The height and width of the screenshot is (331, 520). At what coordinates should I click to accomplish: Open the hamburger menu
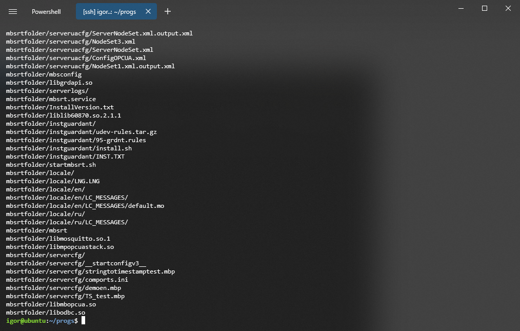click(x=13, y=11)
